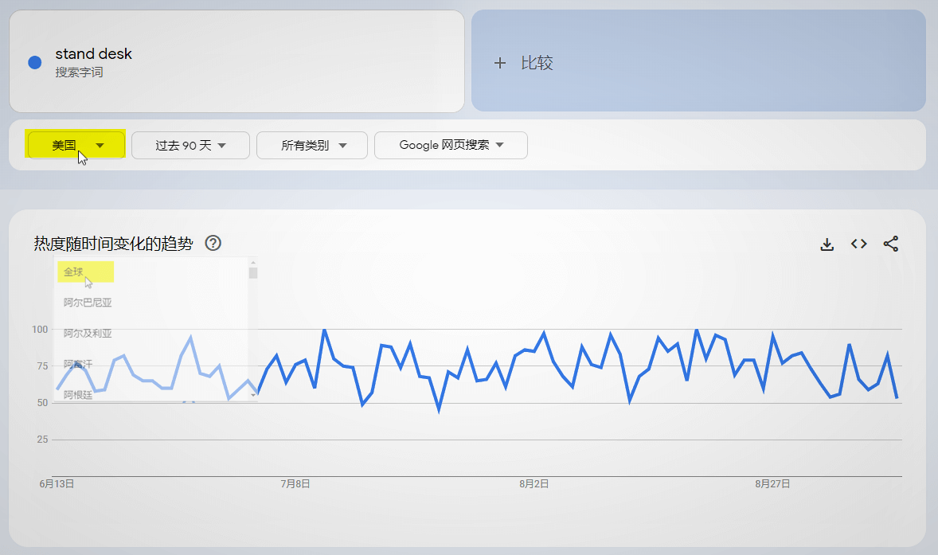Open the help icon beside 热度随时间变化的趋势
938x555 pixels.
[213, 244]
